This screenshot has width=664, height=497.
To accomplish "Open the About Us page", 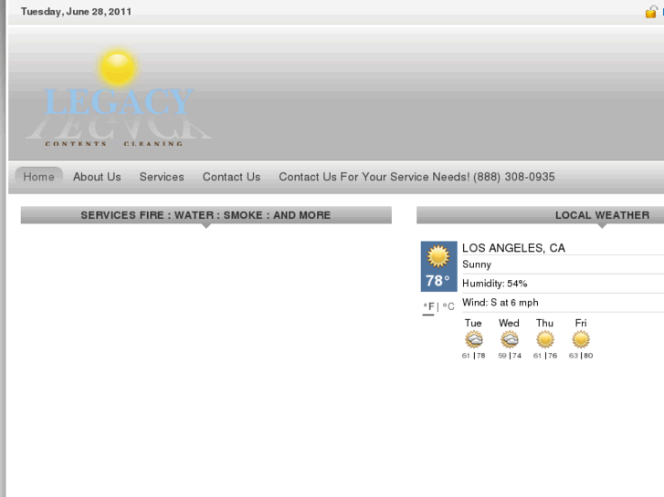I will click(97, 177).
